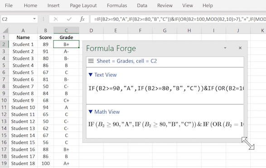Click the Math View heading
The width and height of the screenshot is (266, 168).
click(107, 112)
